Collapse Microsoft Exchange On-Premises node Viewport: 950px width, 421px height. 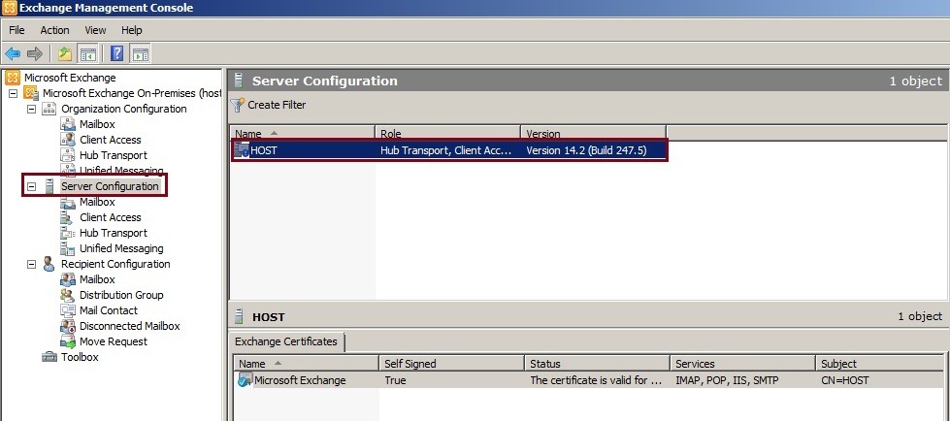(x=13, y=93)
